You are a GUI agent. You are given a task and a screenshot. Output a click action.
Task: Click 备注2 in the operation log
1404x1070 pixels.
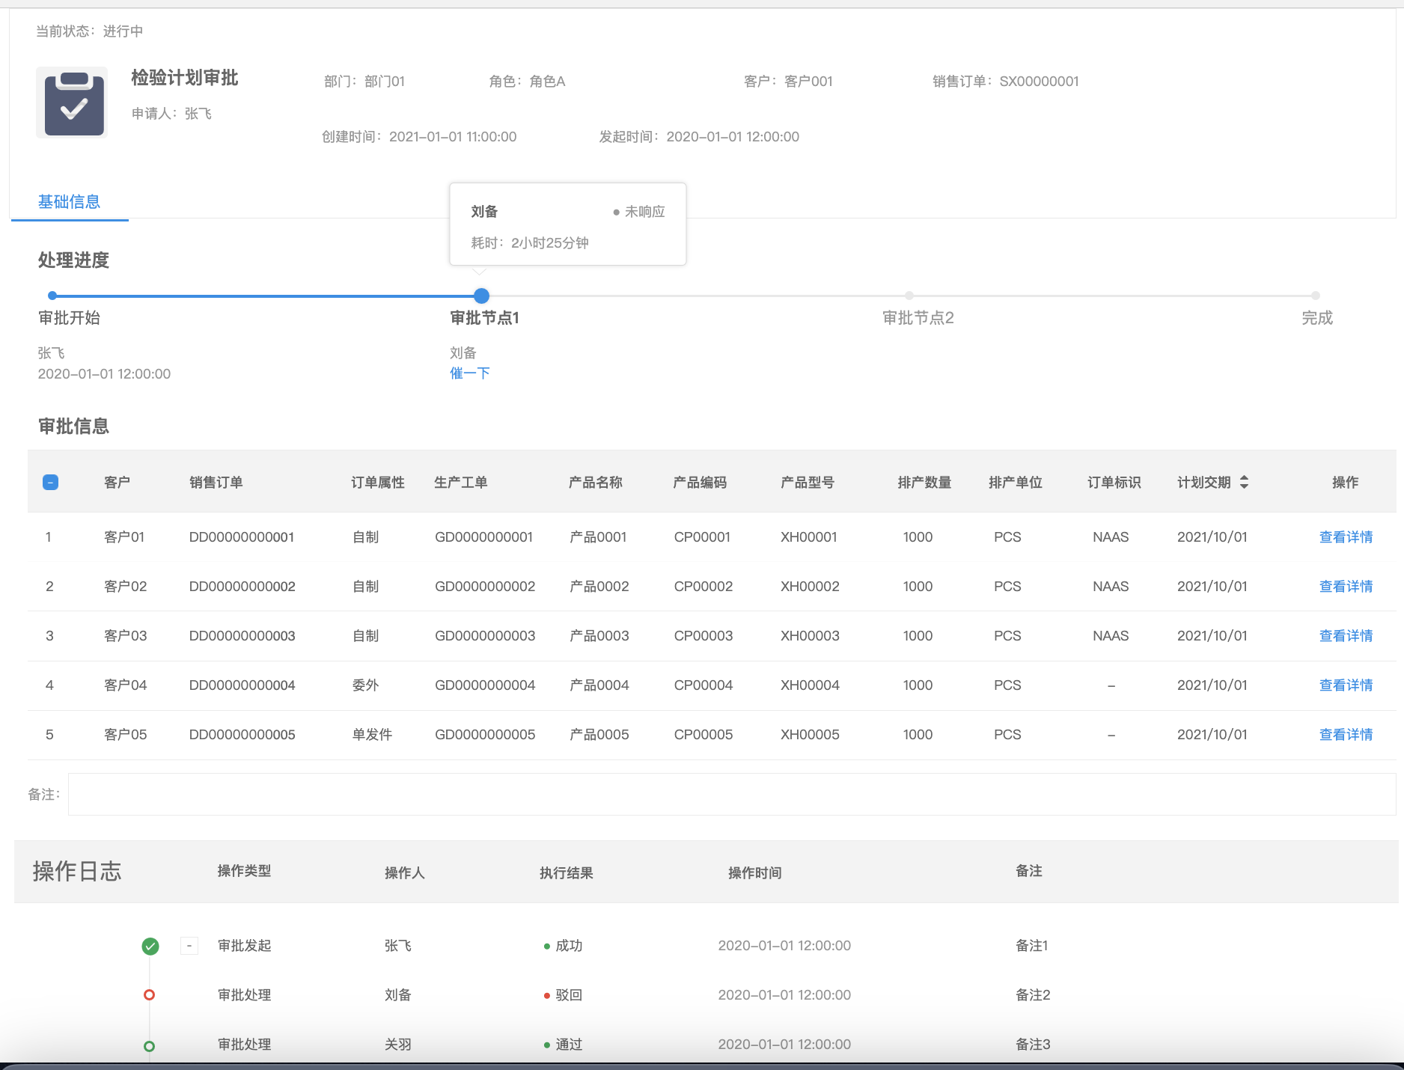point(1033,995)
